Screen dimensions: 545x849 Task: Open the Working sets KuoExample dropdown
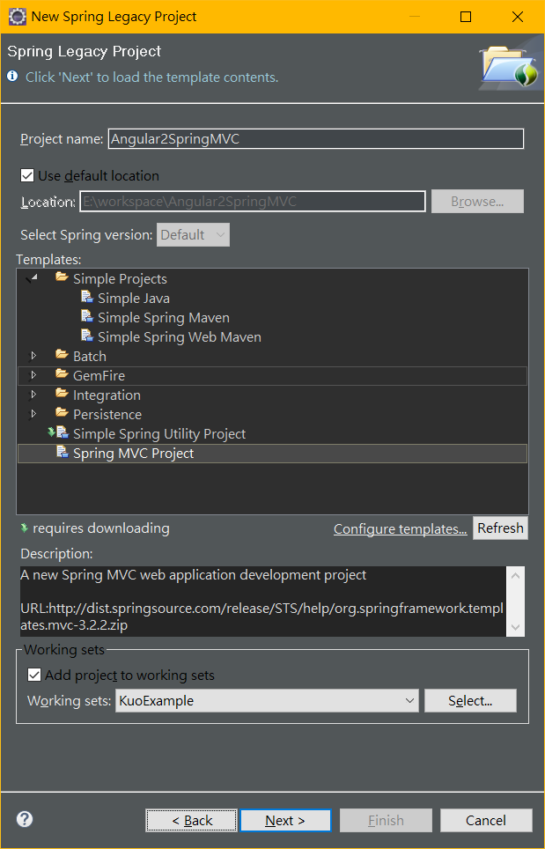268,701
